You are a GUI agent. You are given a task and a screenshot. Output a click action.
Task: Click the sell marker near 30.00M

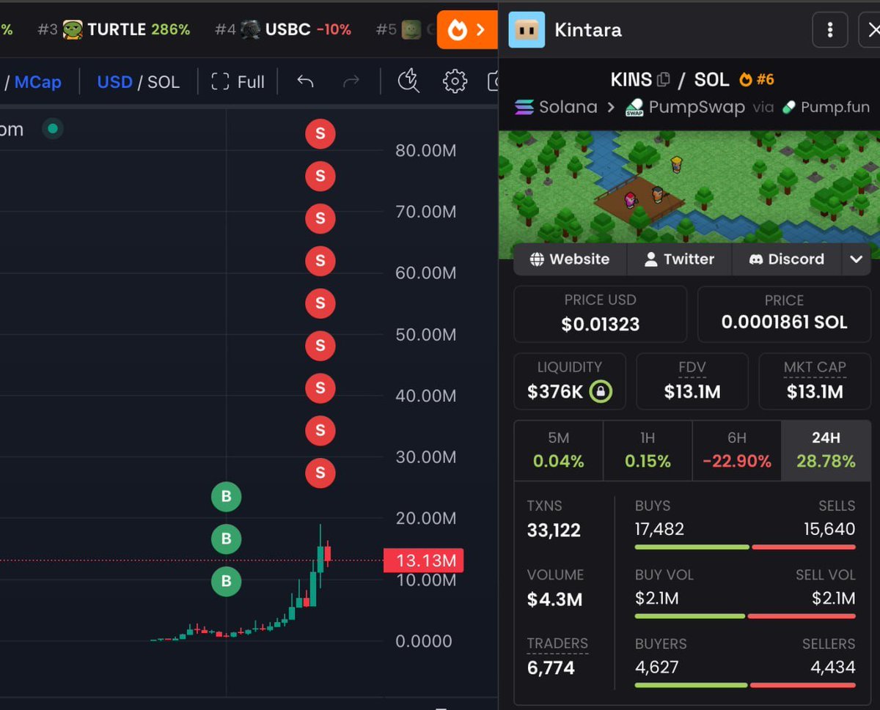pos(320,473)
